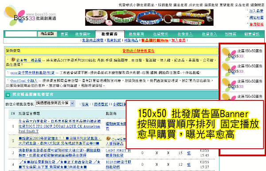Image resolution: width=266 pixels, height=171 pixels.
Task: Click the small link in row 4 after 12
Action: pos(189,164)
